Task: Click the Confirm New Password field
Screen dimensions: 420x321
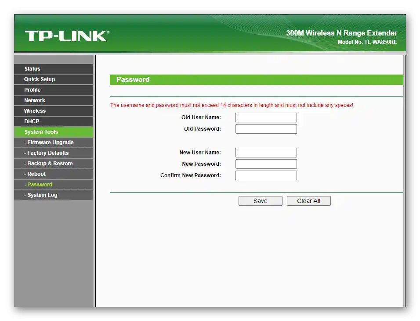Action: tap(266, 175)
